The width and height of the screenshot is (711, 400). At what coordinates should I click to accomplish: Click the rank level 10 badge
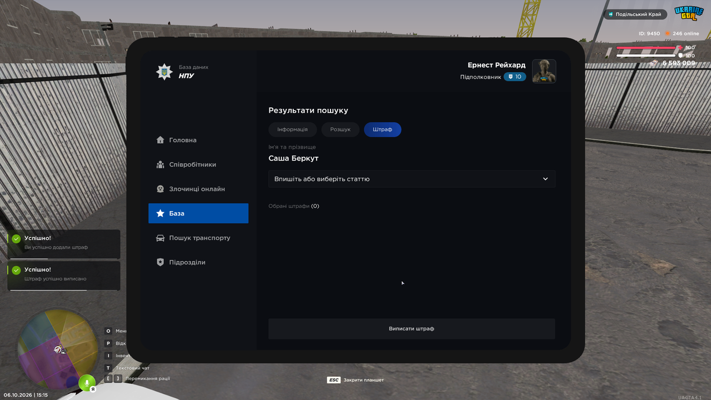click(515, 77)
